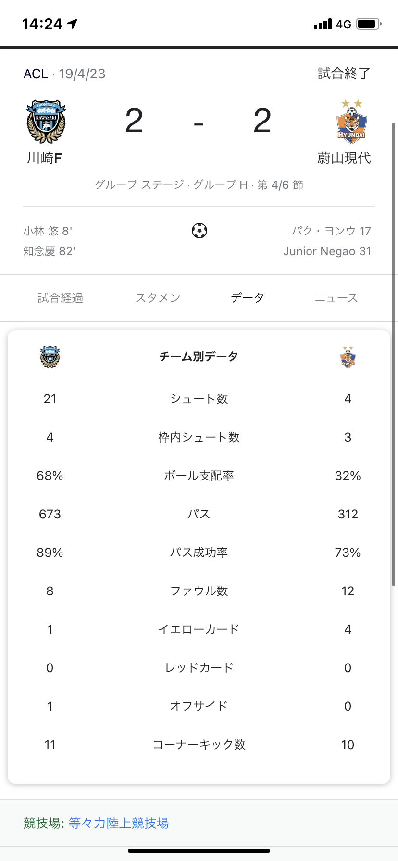Tap the Kawasaki Frontale crest in header

pos(46,122)
